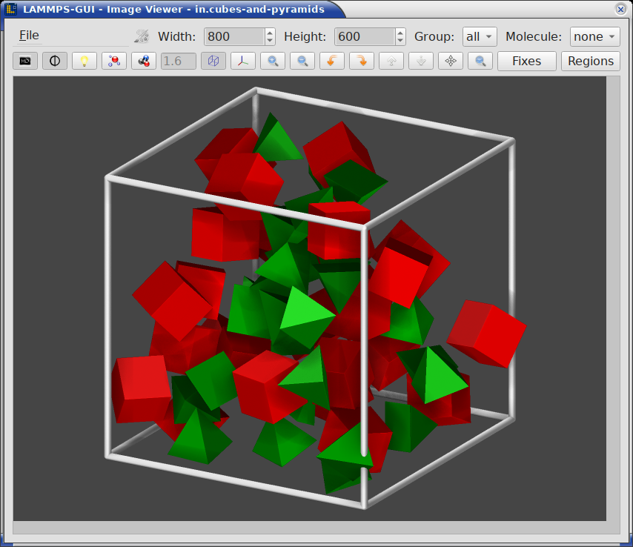The height and width of the screenshot is (547, 633).
Task: Open the Molecule dropdown set to none
Action: (594, 37)
